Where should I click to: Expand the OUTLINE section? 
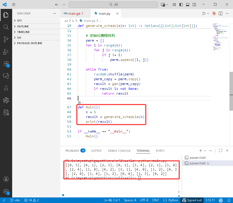point(36,26)
